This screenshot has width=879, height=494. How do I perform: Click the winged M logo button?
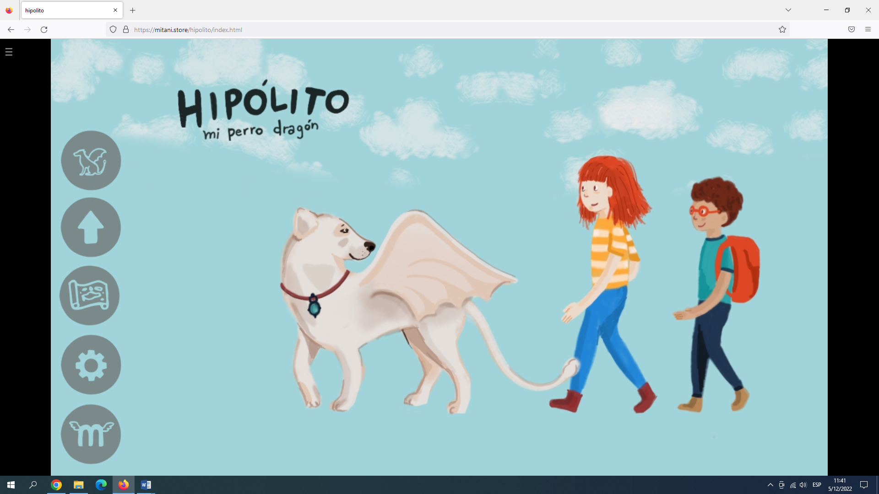(x=91, y=434)
